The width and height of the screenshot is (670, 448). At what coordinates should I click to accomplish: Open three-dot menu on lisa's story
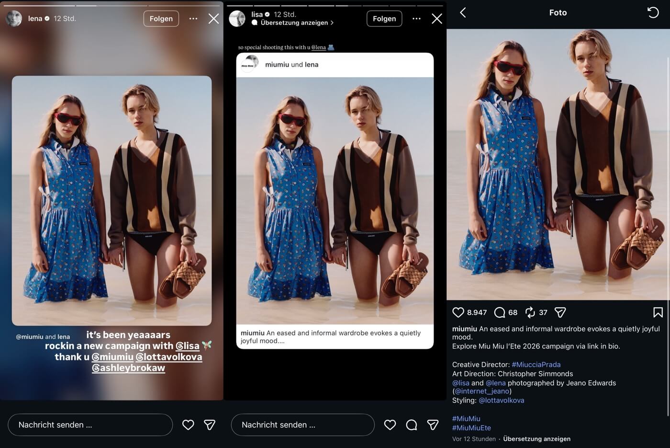click(416, 19)
